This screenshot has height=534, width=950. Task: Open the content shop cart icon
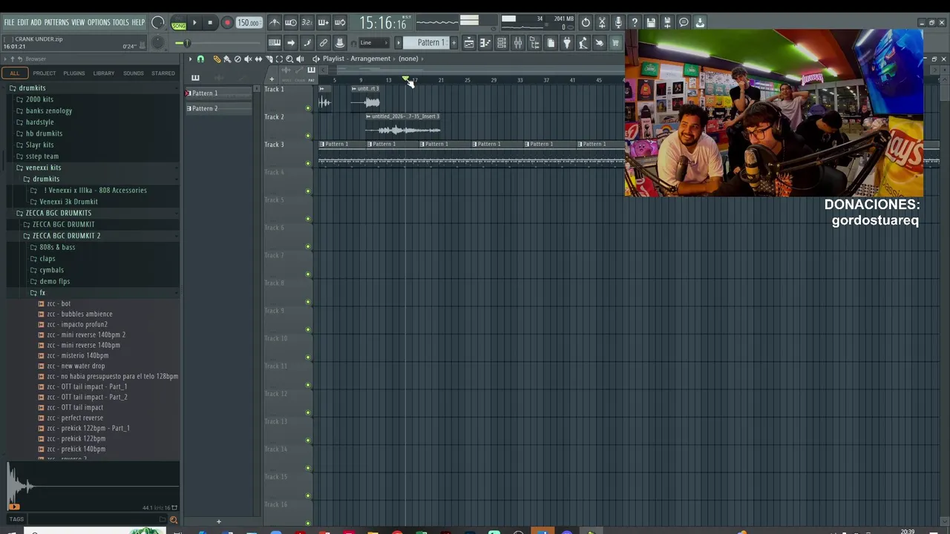(616, 43)
